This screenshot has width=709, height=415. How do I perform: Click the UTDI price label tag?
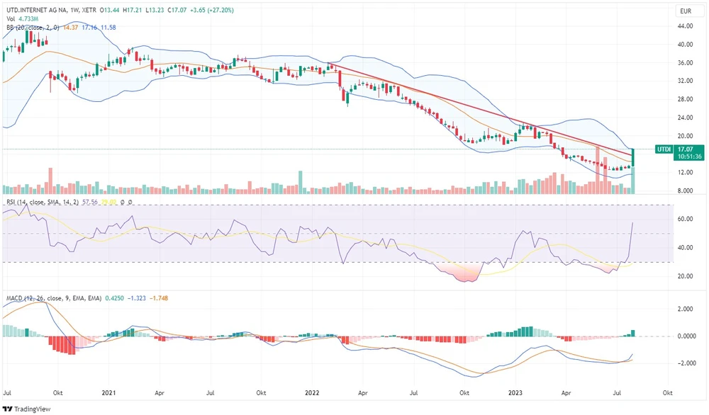click(663, 149)
